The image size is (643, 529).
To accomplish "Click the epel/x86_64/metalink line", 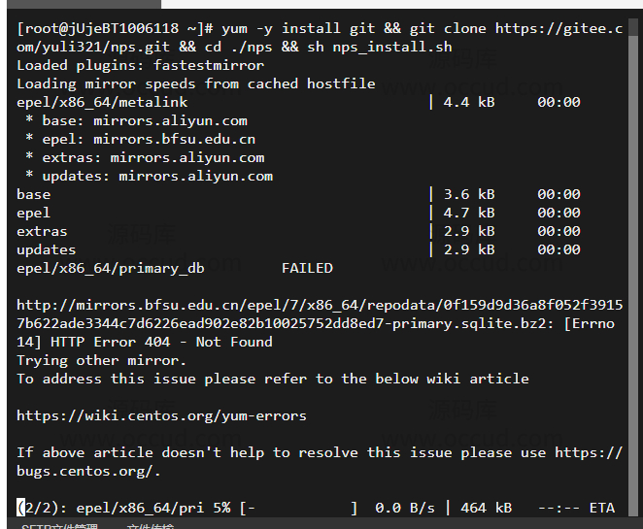I will pos(102,102).
